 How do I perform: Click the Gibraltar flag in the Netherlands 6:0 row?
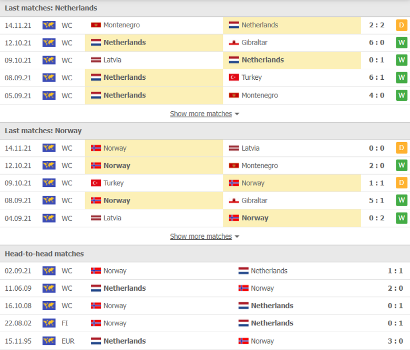[234, 43]
